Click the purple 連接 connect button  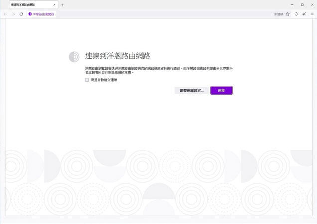[x=221, y=90]
